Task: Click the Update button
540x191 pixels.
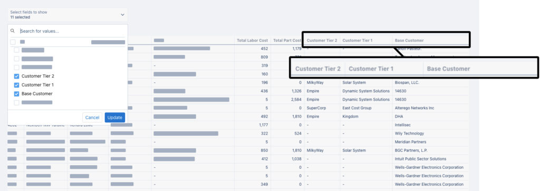Action: pyautogui.click(x=114, y=118)
